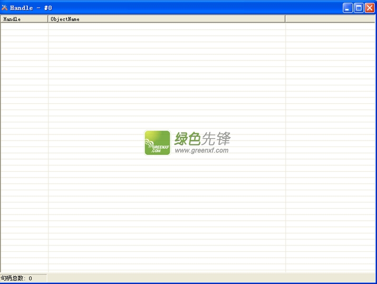377x284 pixels.
Task: Click the green GREENXF.COM logo
Action: (x=157, y=143)
